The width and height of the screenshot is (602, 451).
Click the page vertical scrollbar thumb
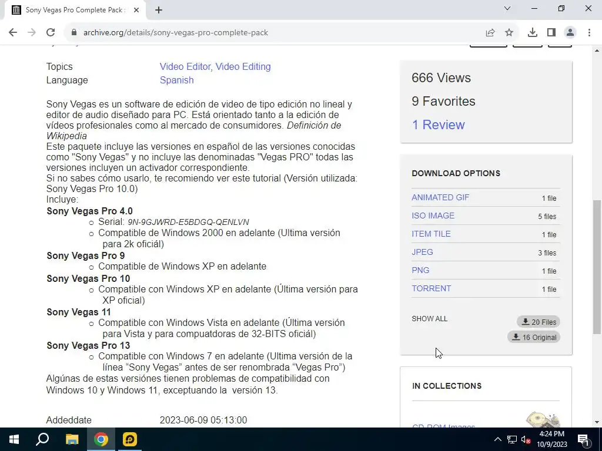(x=597, y=267)
